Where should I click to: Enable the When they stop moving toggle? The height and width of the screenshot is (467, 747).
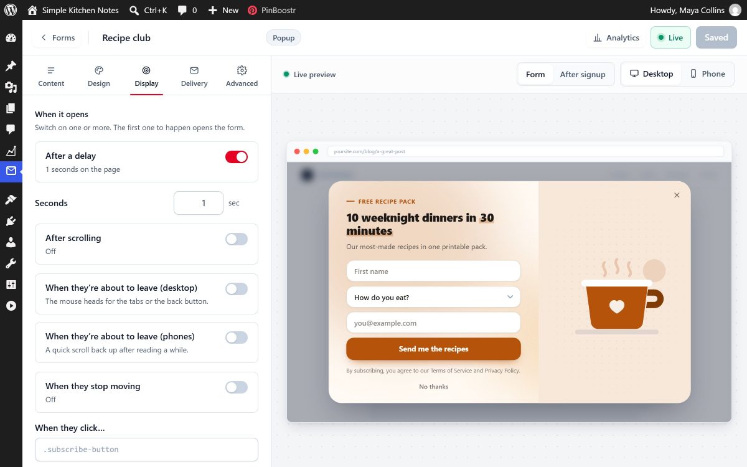237,387
